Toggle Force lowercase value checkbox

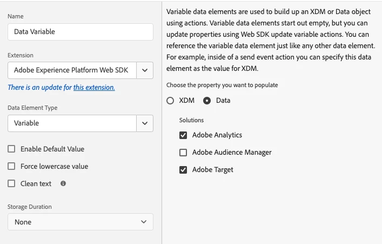pos(11,167)
